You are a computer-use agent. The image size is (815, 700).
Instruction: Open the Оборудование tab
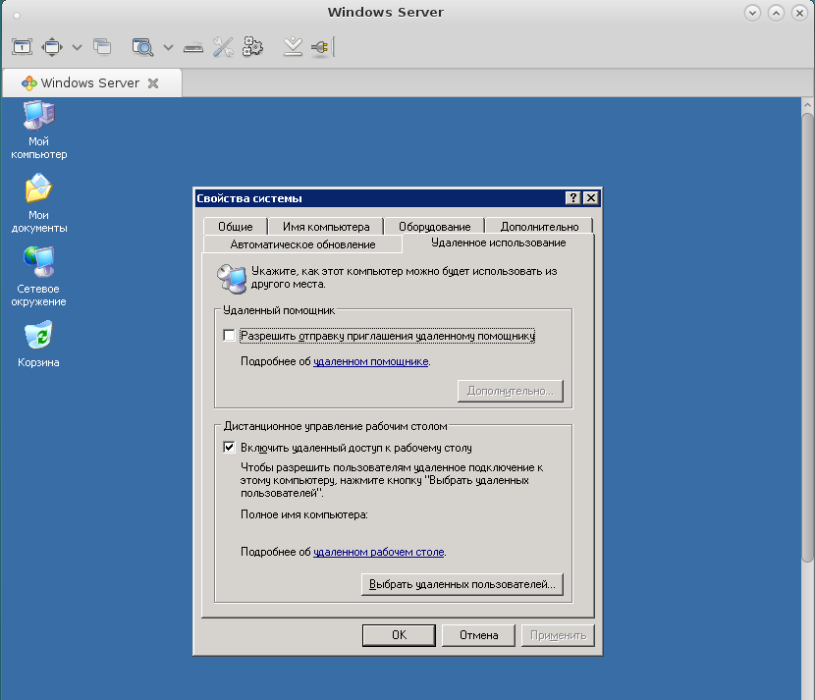435,227
